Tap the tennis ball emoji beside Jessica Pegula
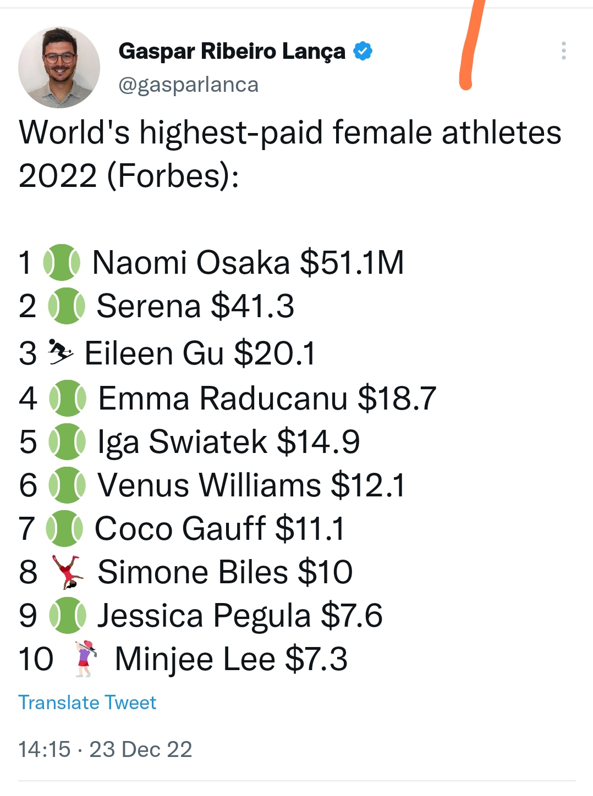The height and width of the screenshot is (796, 593). tap(67, 615)
